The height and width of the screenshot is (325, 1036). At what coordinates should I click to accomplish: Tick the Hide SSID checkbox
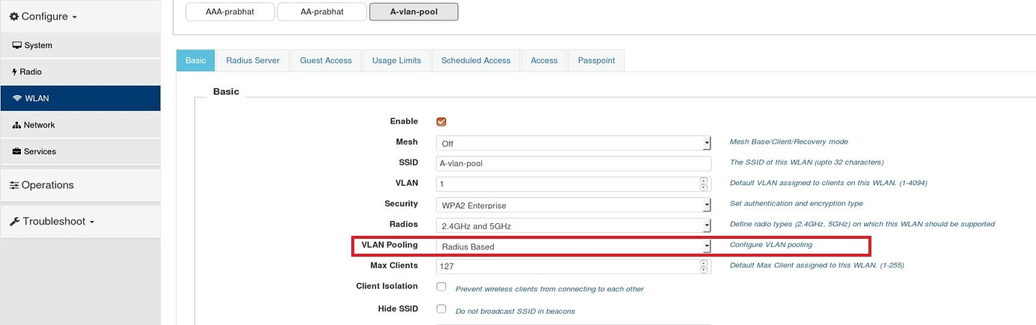click(x=441, y=309)
